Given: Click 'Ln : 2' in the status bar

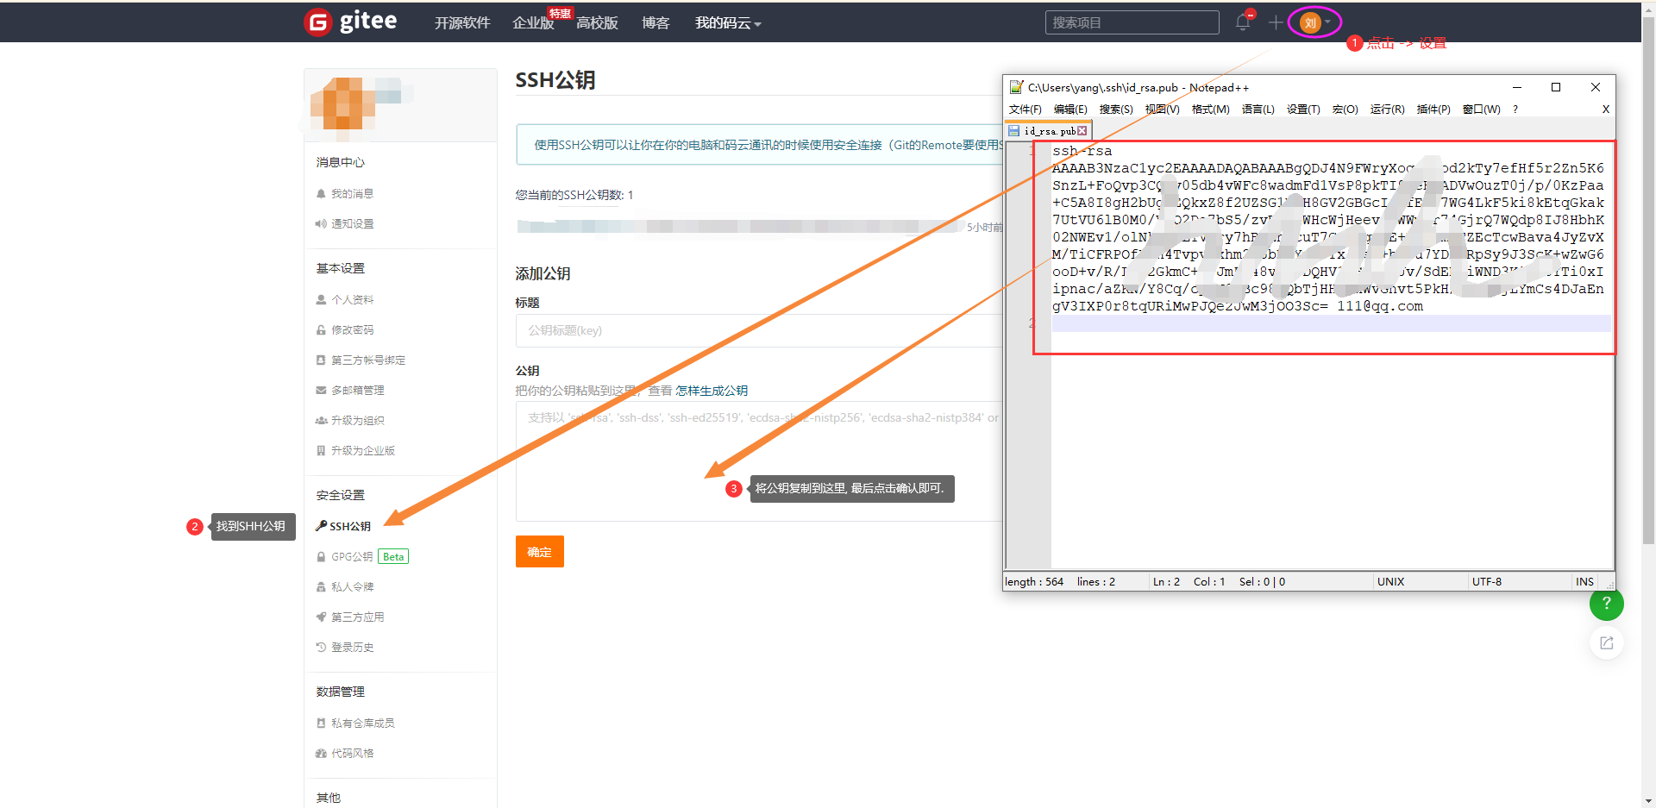Looking at the screenshot, I should 1166,582.
